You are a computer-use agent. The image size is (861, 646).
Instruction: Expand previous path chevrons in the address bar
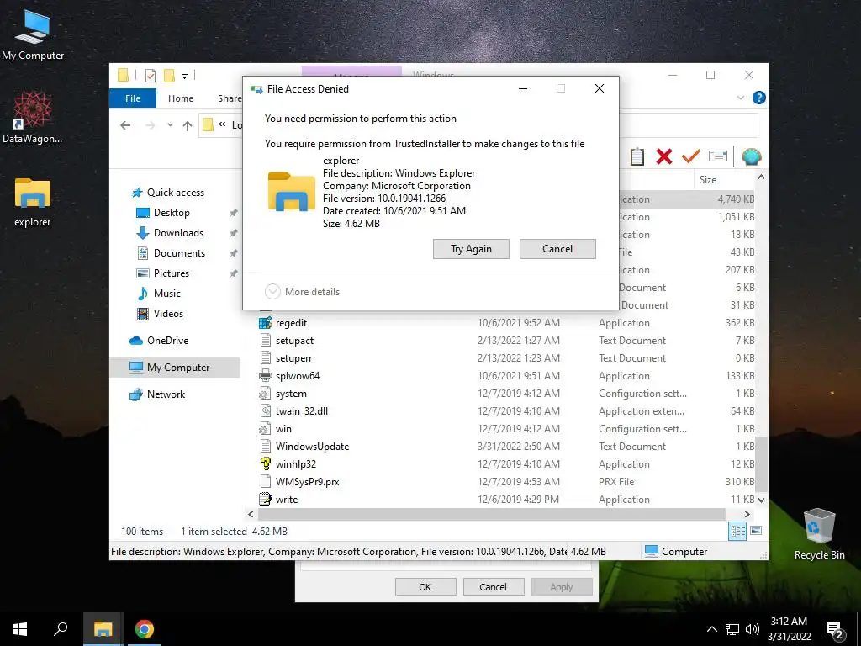click(222, 124)
